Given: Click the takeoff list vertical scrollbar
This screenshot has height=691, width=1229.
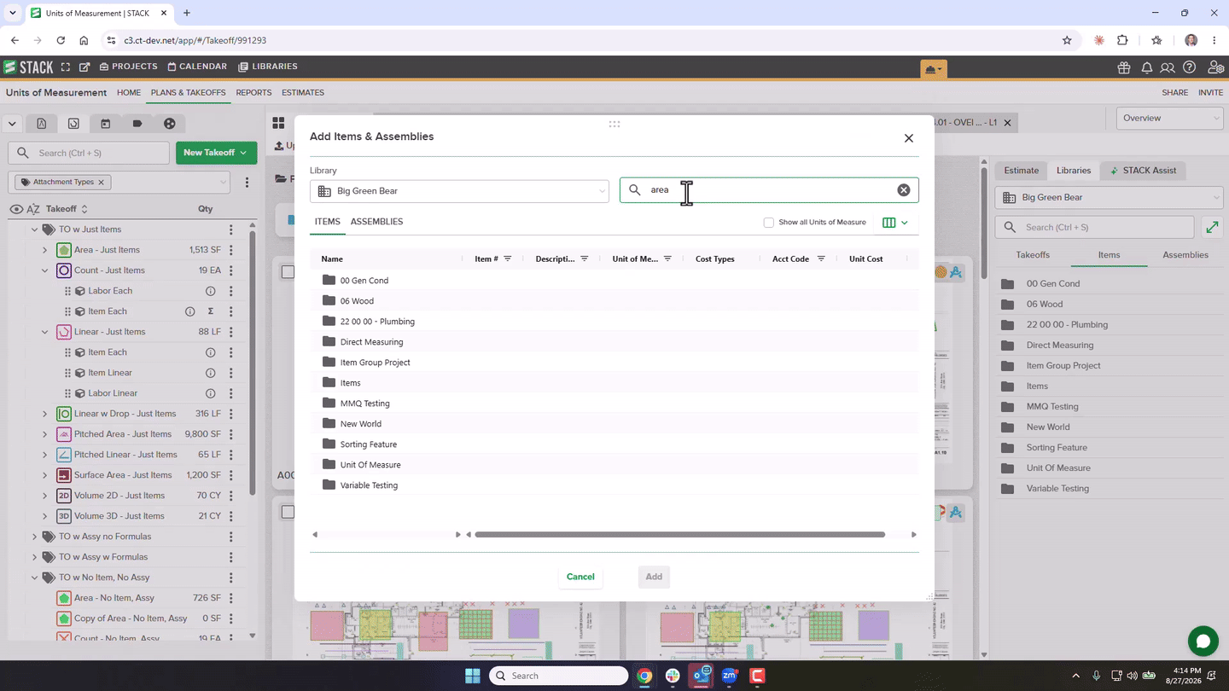Looking at the screenshot, I should click(253, 363).
